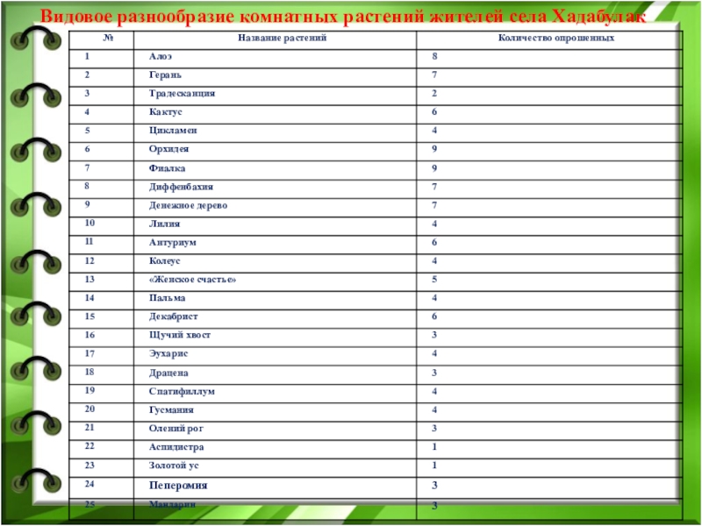This screenshot has width=702, height=526.
Task: Select row number 12 in the № column
Action: point(90,261)
